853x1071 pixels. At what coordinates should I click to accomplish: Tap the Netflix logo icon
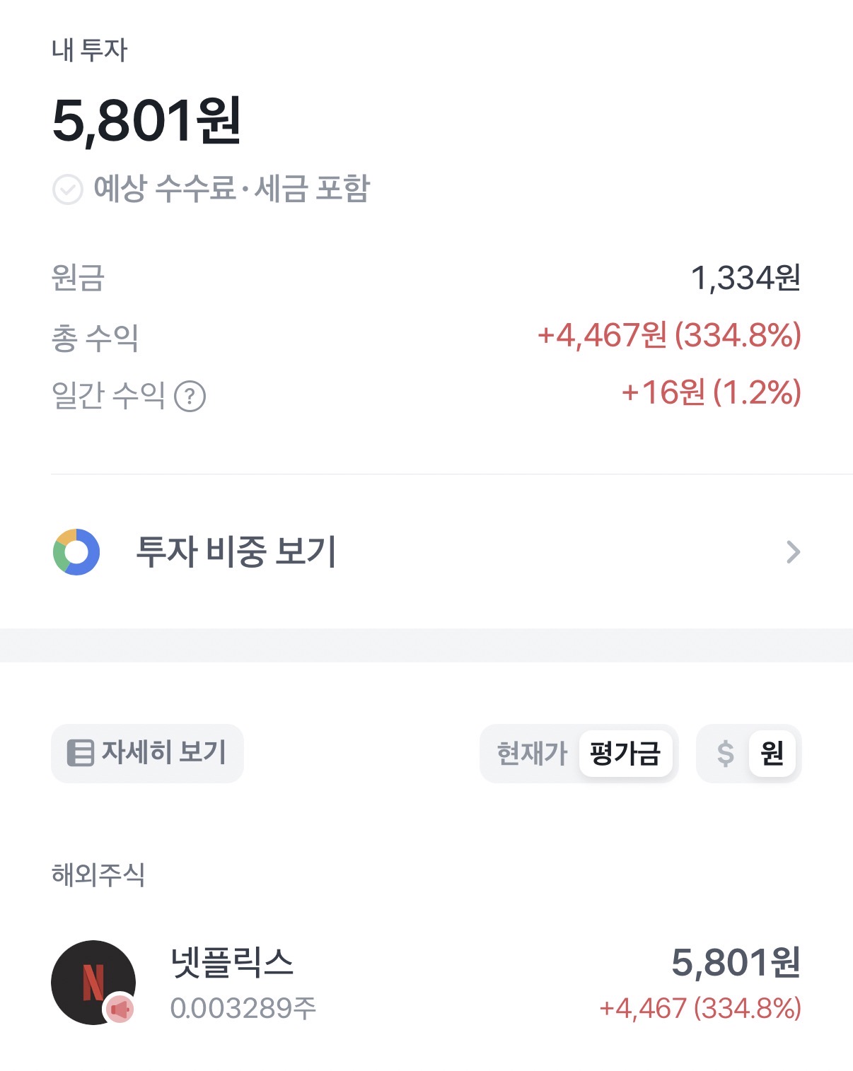click(x=92, y=981)
